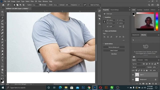Screen dimensions: 160x90
Task: Select the Path Selection tool
Action: click(x=2, y=63)
